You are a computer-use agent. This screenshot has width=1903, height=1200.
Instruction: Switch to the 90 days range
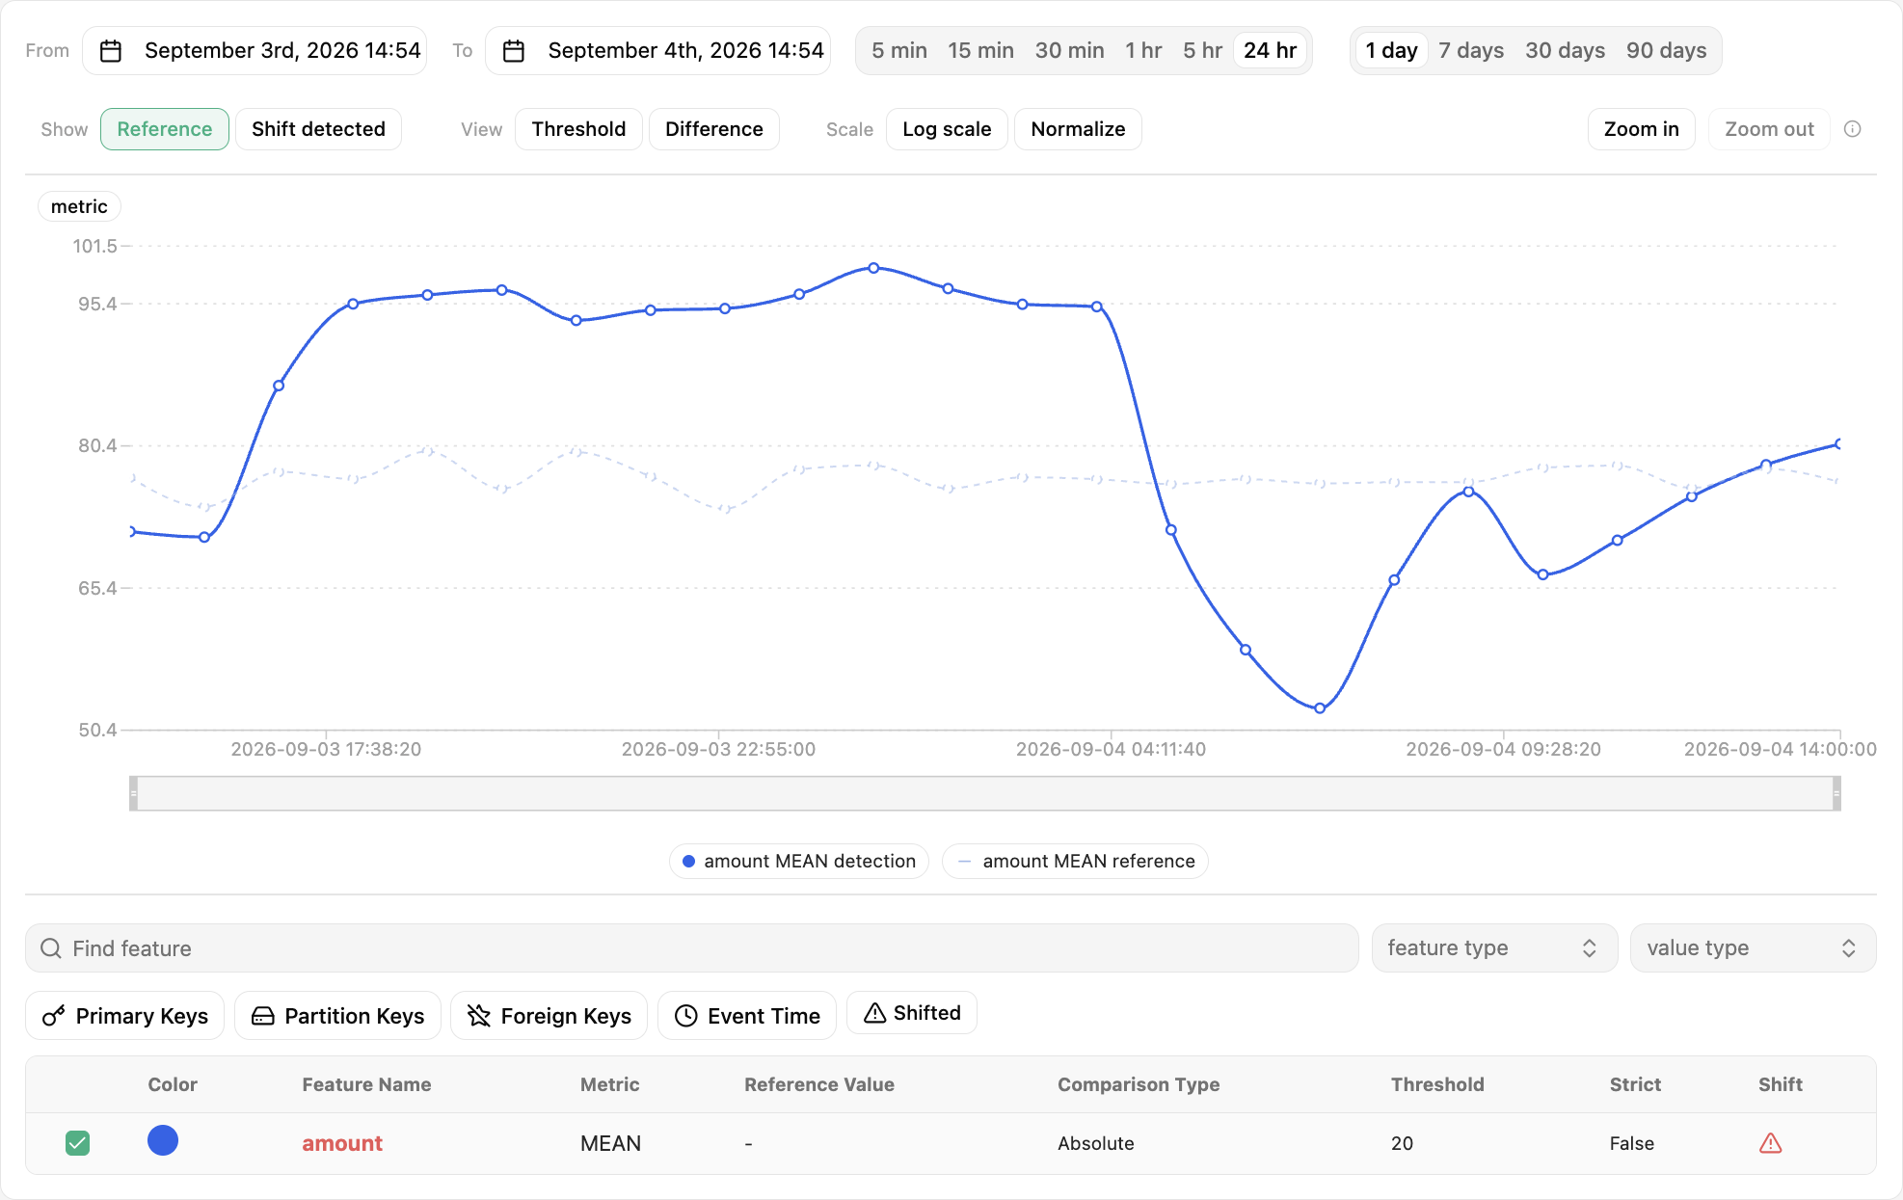[x=1666, y=51]
